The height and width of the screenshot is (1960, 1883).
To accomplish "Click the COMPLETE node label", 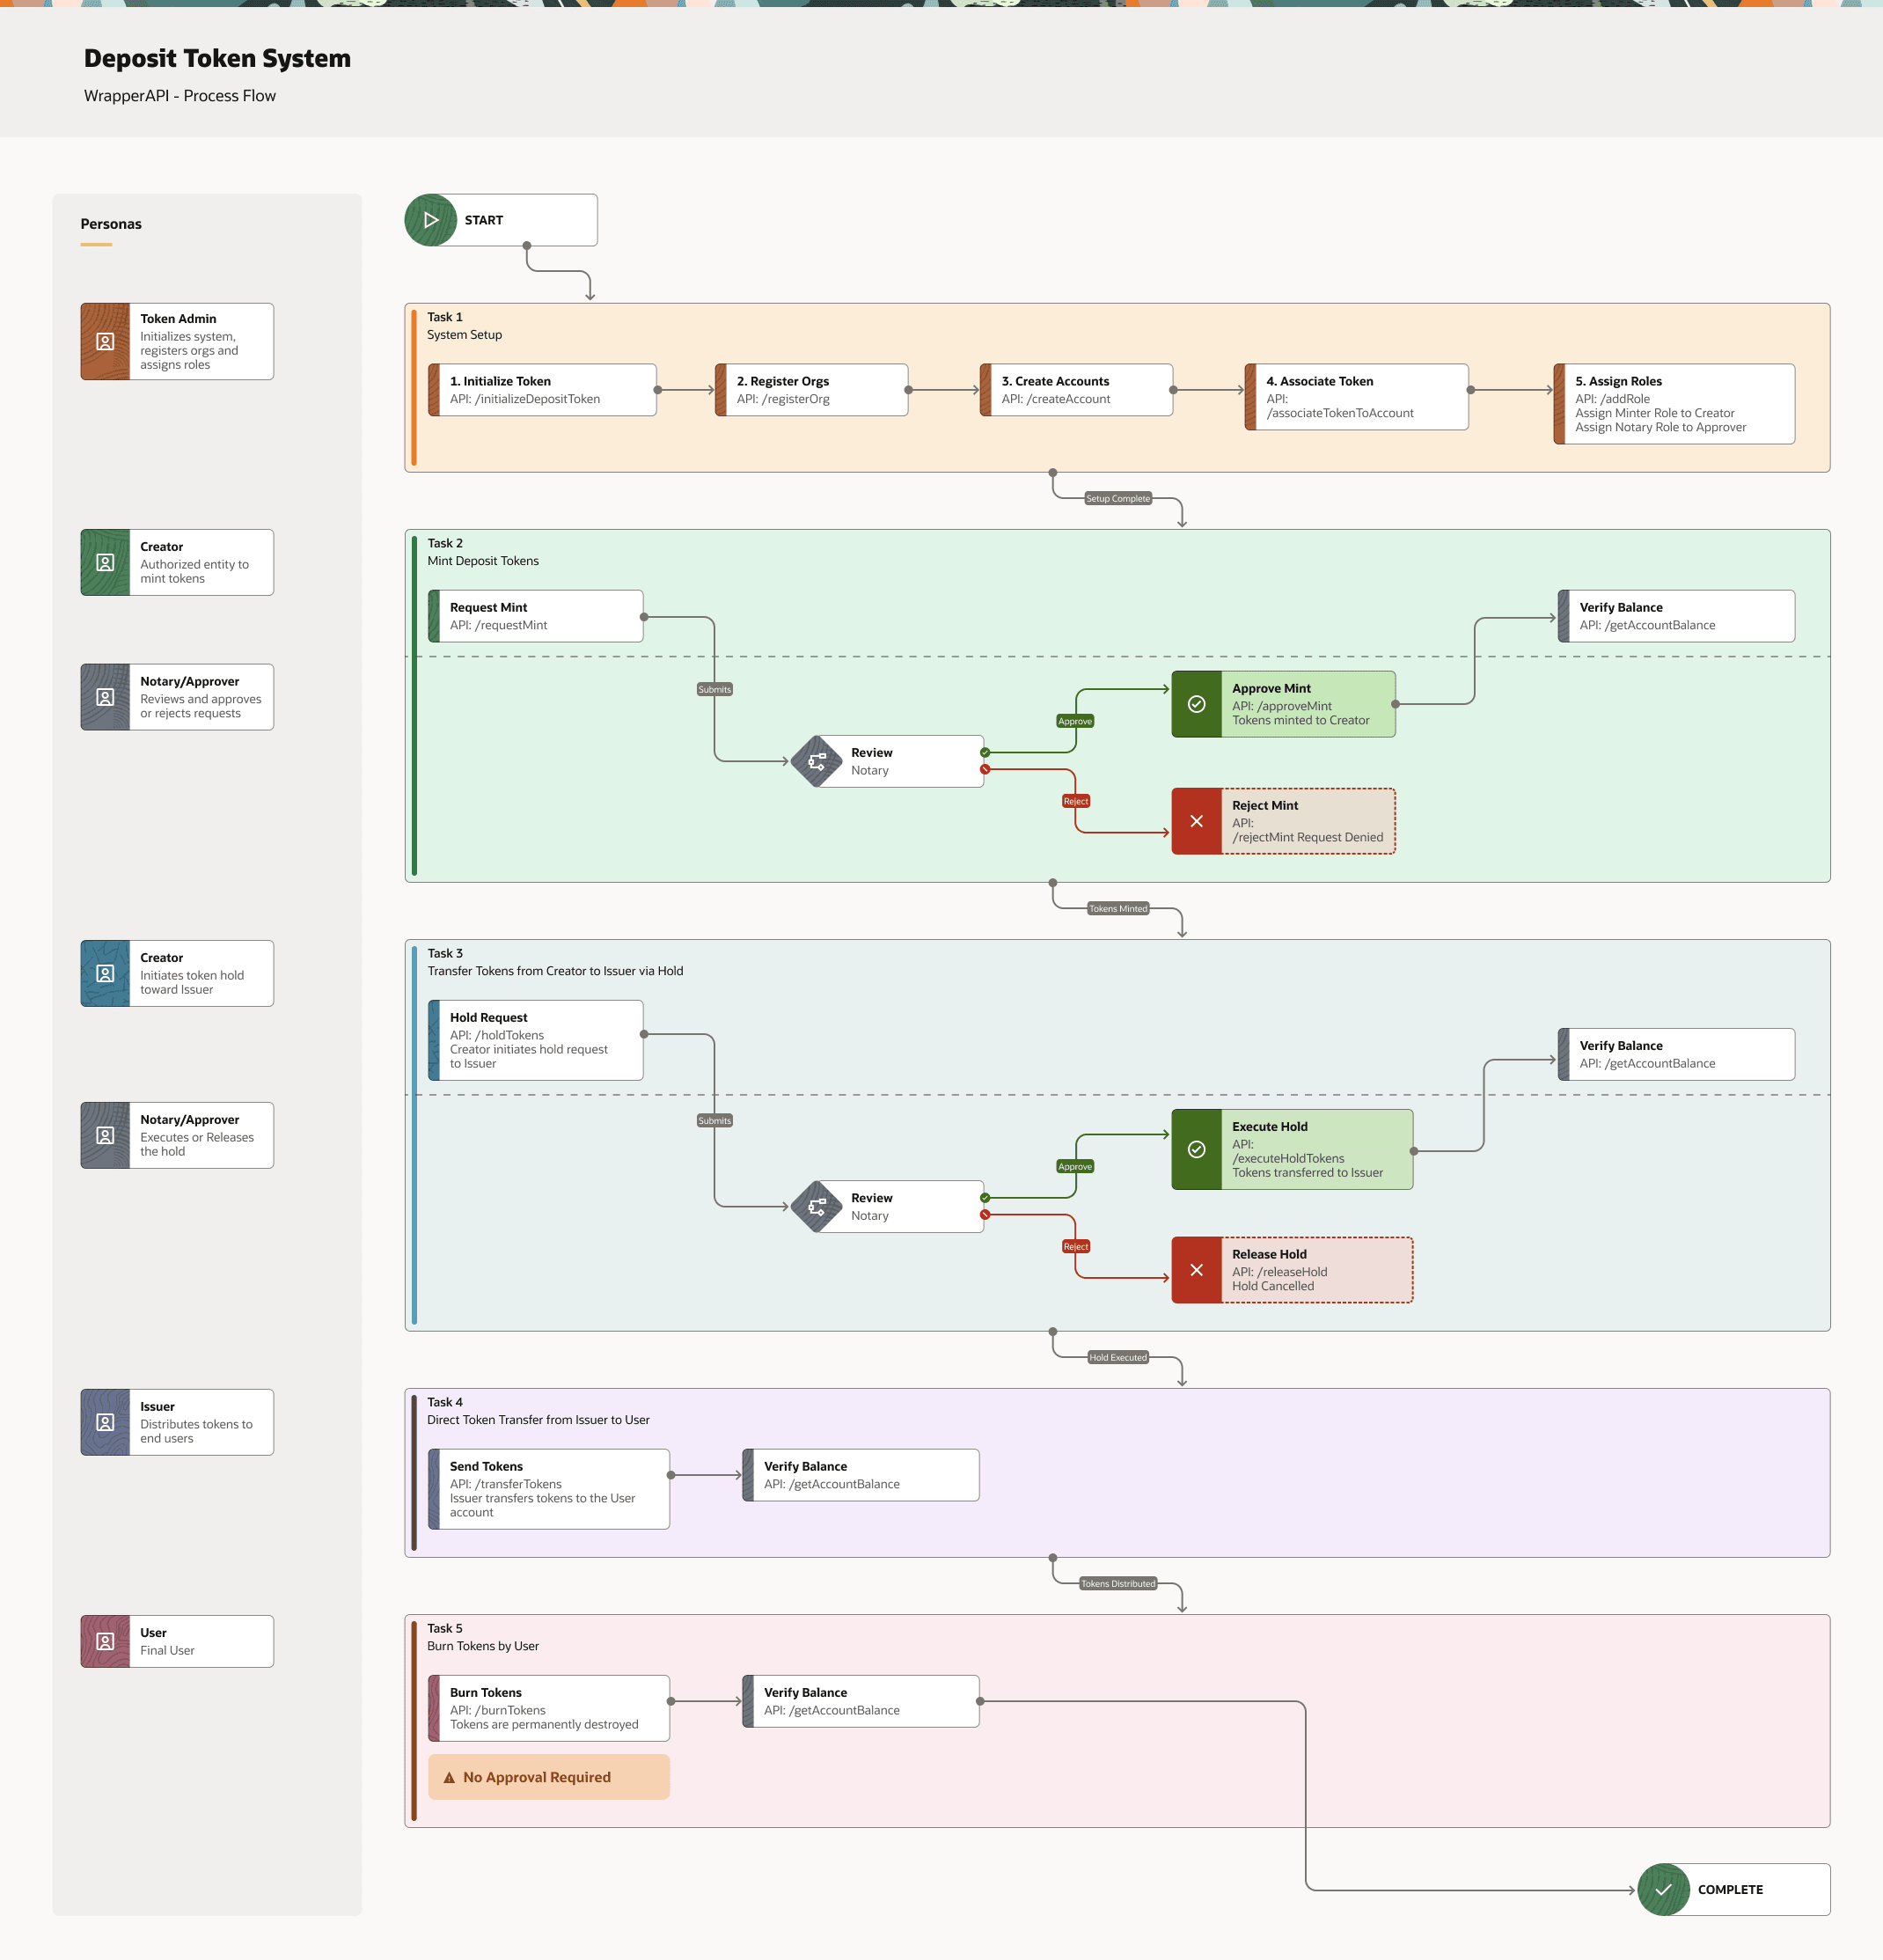I will 1730,1889.
